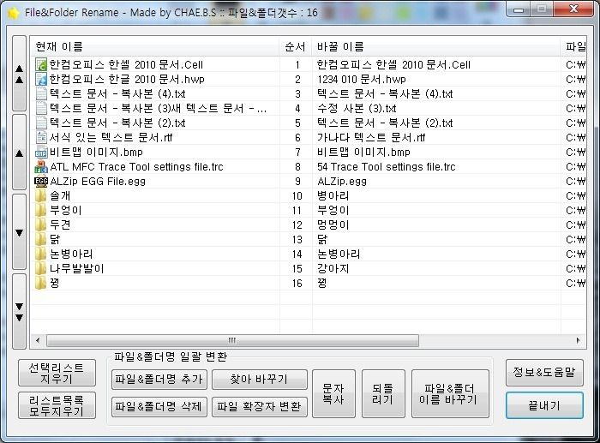
Task: Close the File&Folder Rename window
Action: pyautogui.click(x=573, y=9)
